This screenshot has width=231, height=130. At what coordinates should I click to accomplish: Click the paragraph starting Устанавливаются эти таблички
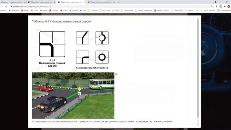(102, 121)
